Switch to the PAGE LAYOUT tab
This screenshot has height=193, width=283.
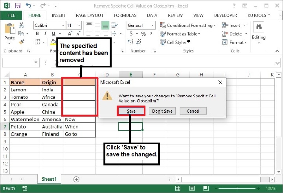pyautogui.click(x=90, y=15)
